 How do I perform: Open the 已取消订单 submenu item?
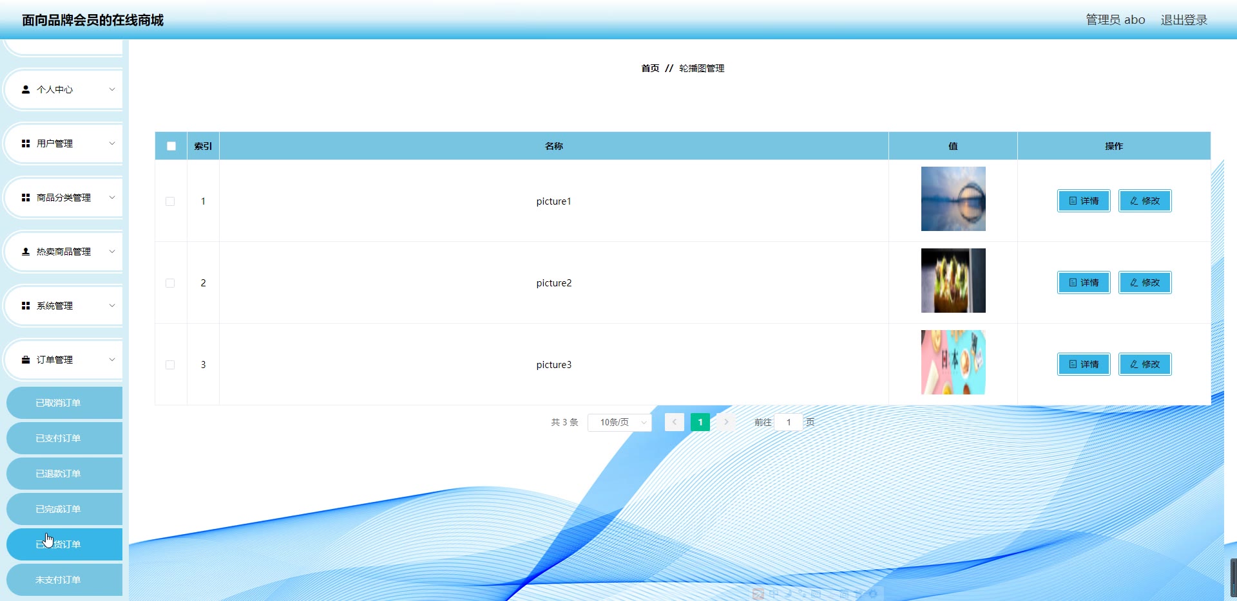(x=64, y=403)
